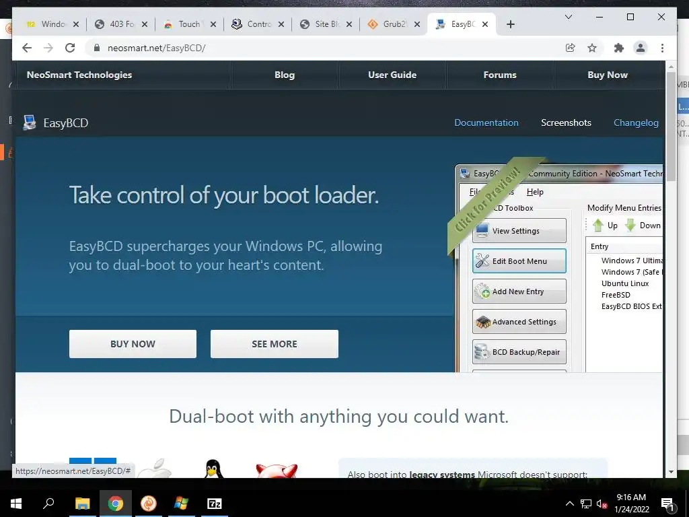Select EasyBCD BIOS Ext entry

(x=631, y=306)
